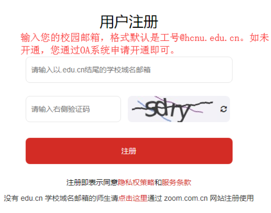Focus the captcha code input field
The width and height of the screenshot is (271, 213).
coord(73,109)
